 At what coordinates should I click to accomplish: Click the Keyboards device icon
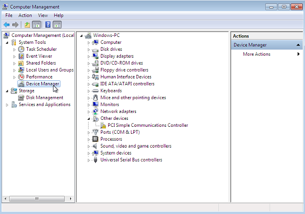[x=95, y=90]
